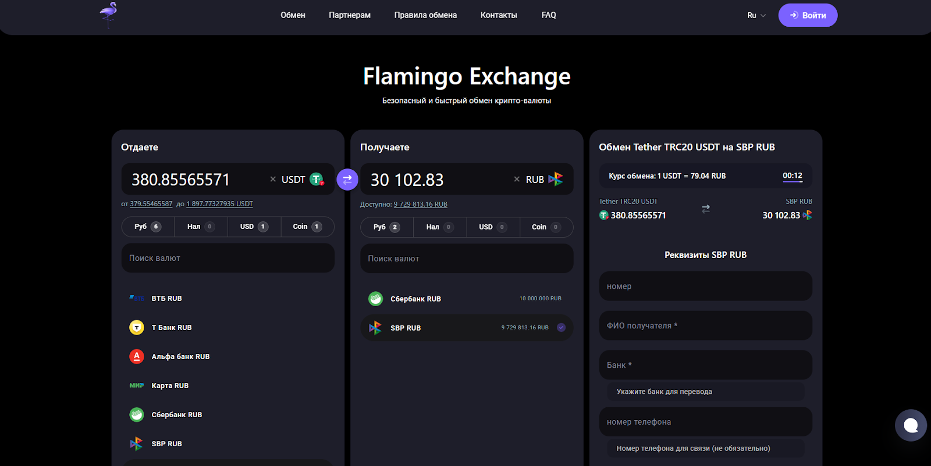Click currency search in the receive panel
This screenshot has width=931, height=466.
coord(467,259)
